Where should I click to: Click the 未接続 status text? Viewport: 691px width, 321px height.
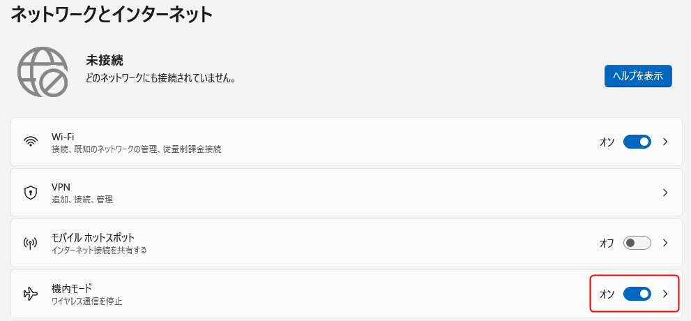(105, 61)
